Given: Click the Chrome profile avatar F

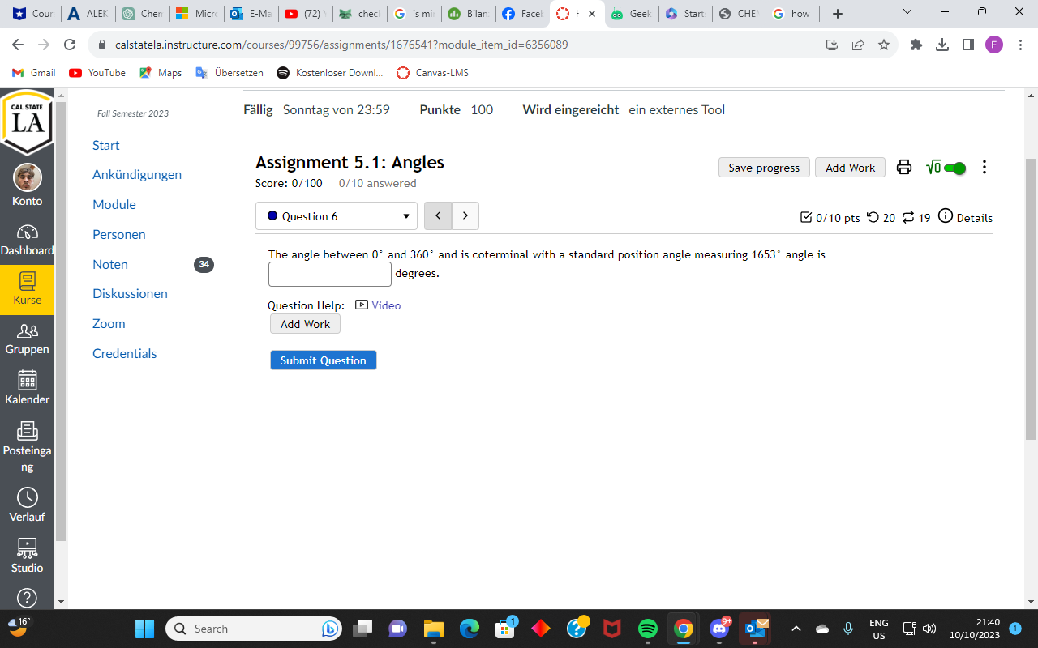Looking at the screenshot, I should [x=994, y=45].
